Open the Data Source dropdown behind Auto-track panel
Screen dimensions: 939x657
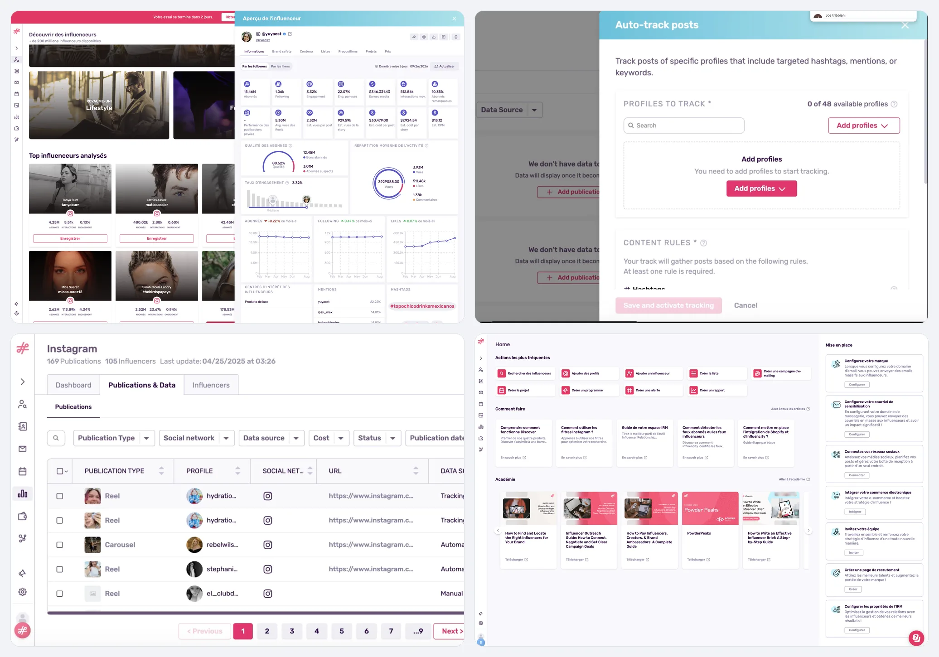pyautogui.click(x=509, y=110)
